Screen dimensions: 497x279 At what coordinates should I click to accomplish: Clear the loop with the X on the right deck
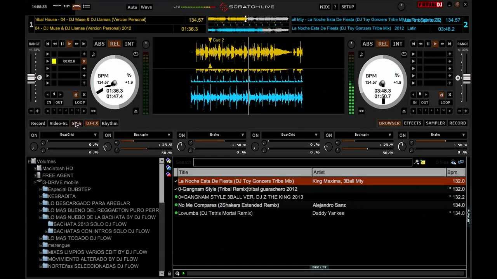point(450,95)
